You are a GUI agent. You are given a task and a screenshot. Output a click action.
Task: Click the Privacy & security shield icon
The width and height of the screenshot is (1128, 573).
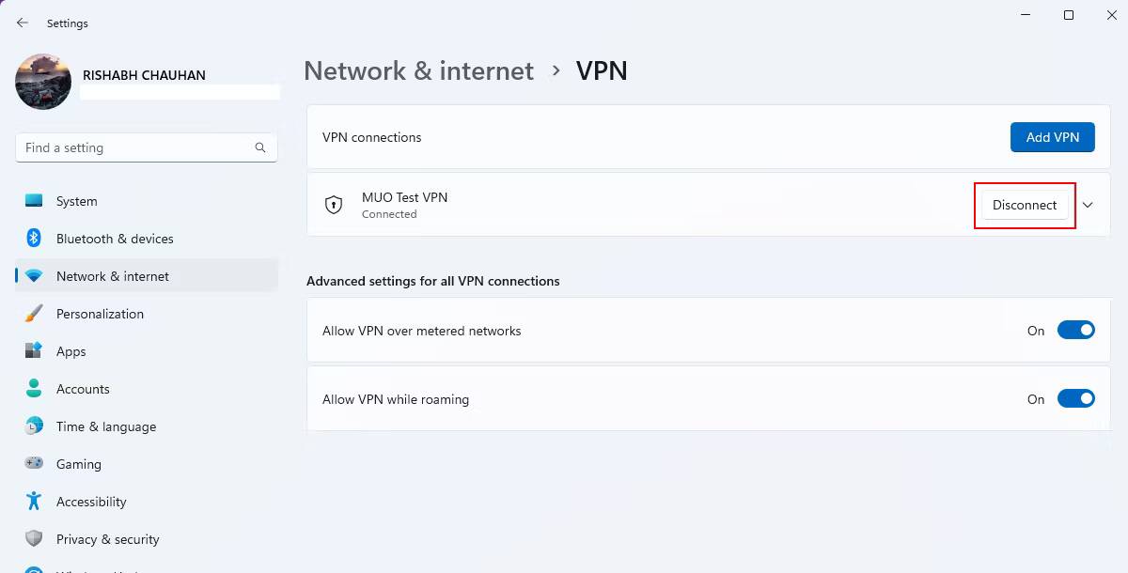[x=34, y=538]
